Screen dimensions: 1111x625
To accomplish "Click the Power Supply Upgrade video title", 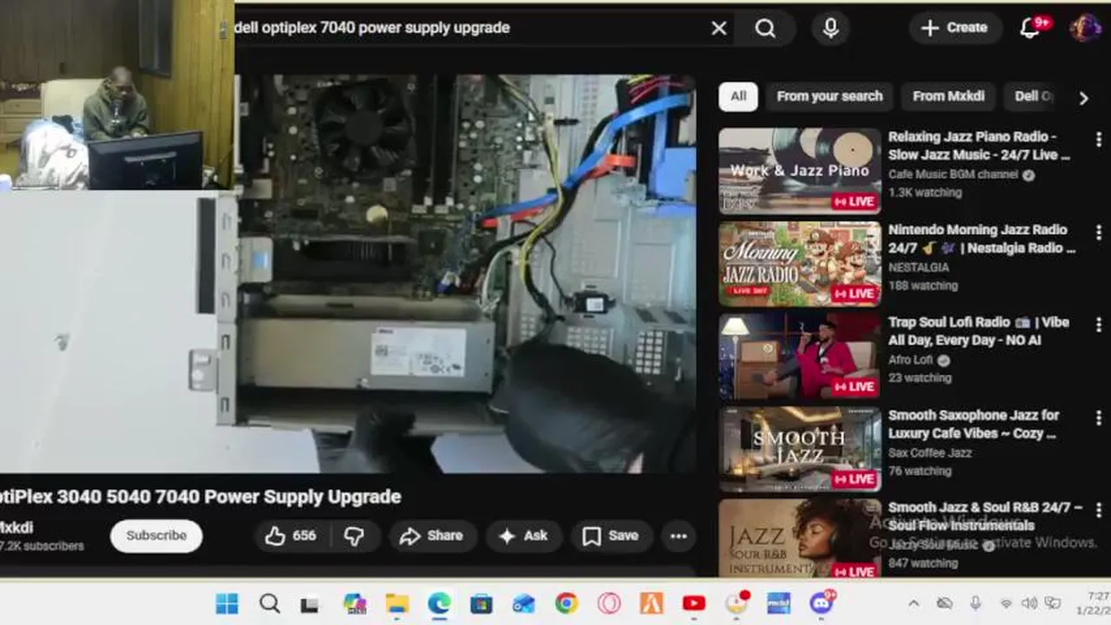I will pyautogui.click(x=201, y=497).
